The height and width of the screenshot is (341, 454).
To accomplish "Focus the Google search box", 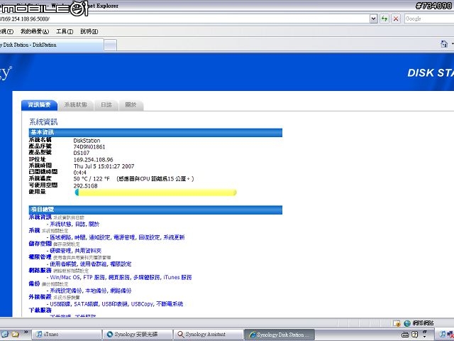I will 429,19.
